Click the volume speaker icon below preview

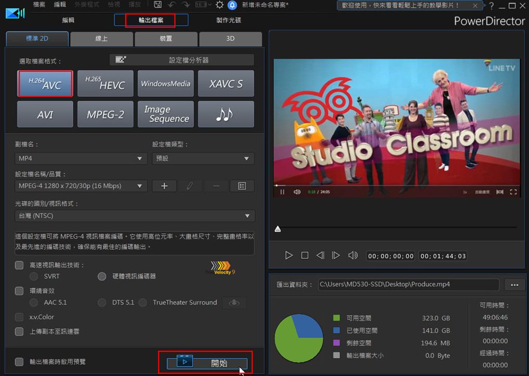click(353, 256)
